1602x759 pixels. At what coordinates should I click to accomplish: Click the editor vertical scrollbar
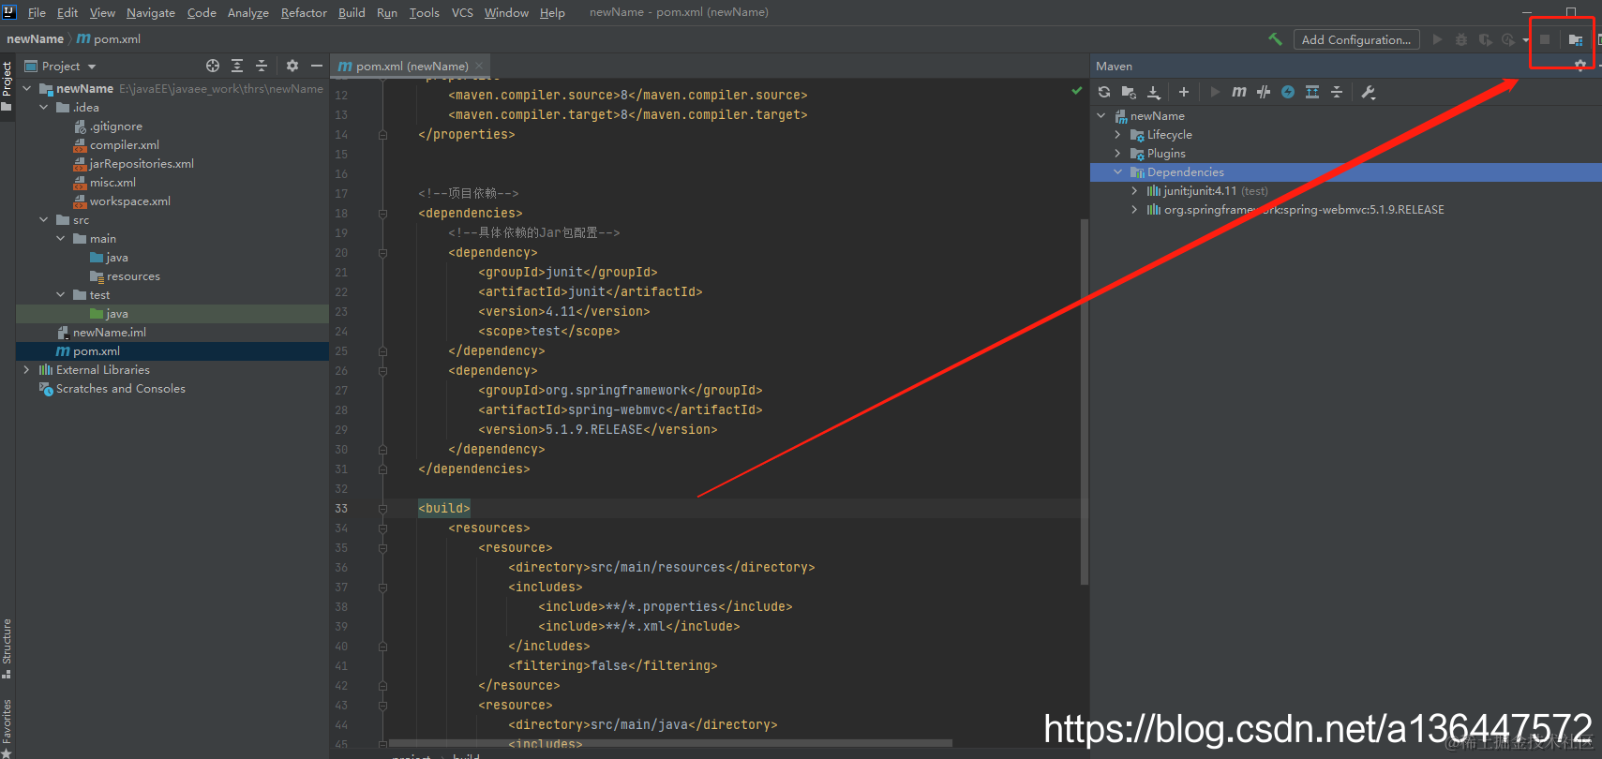(x=1085, y=401)
